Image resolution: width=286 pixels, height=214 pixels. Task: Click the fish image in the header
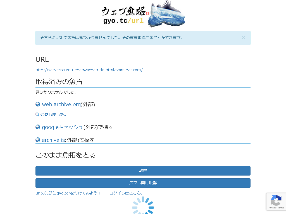pyautogui.click(x=167, y=14)
